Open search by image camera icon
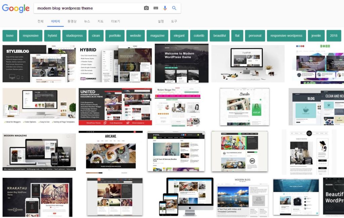Screen dimensions: 344x218 tap(146, 8)
